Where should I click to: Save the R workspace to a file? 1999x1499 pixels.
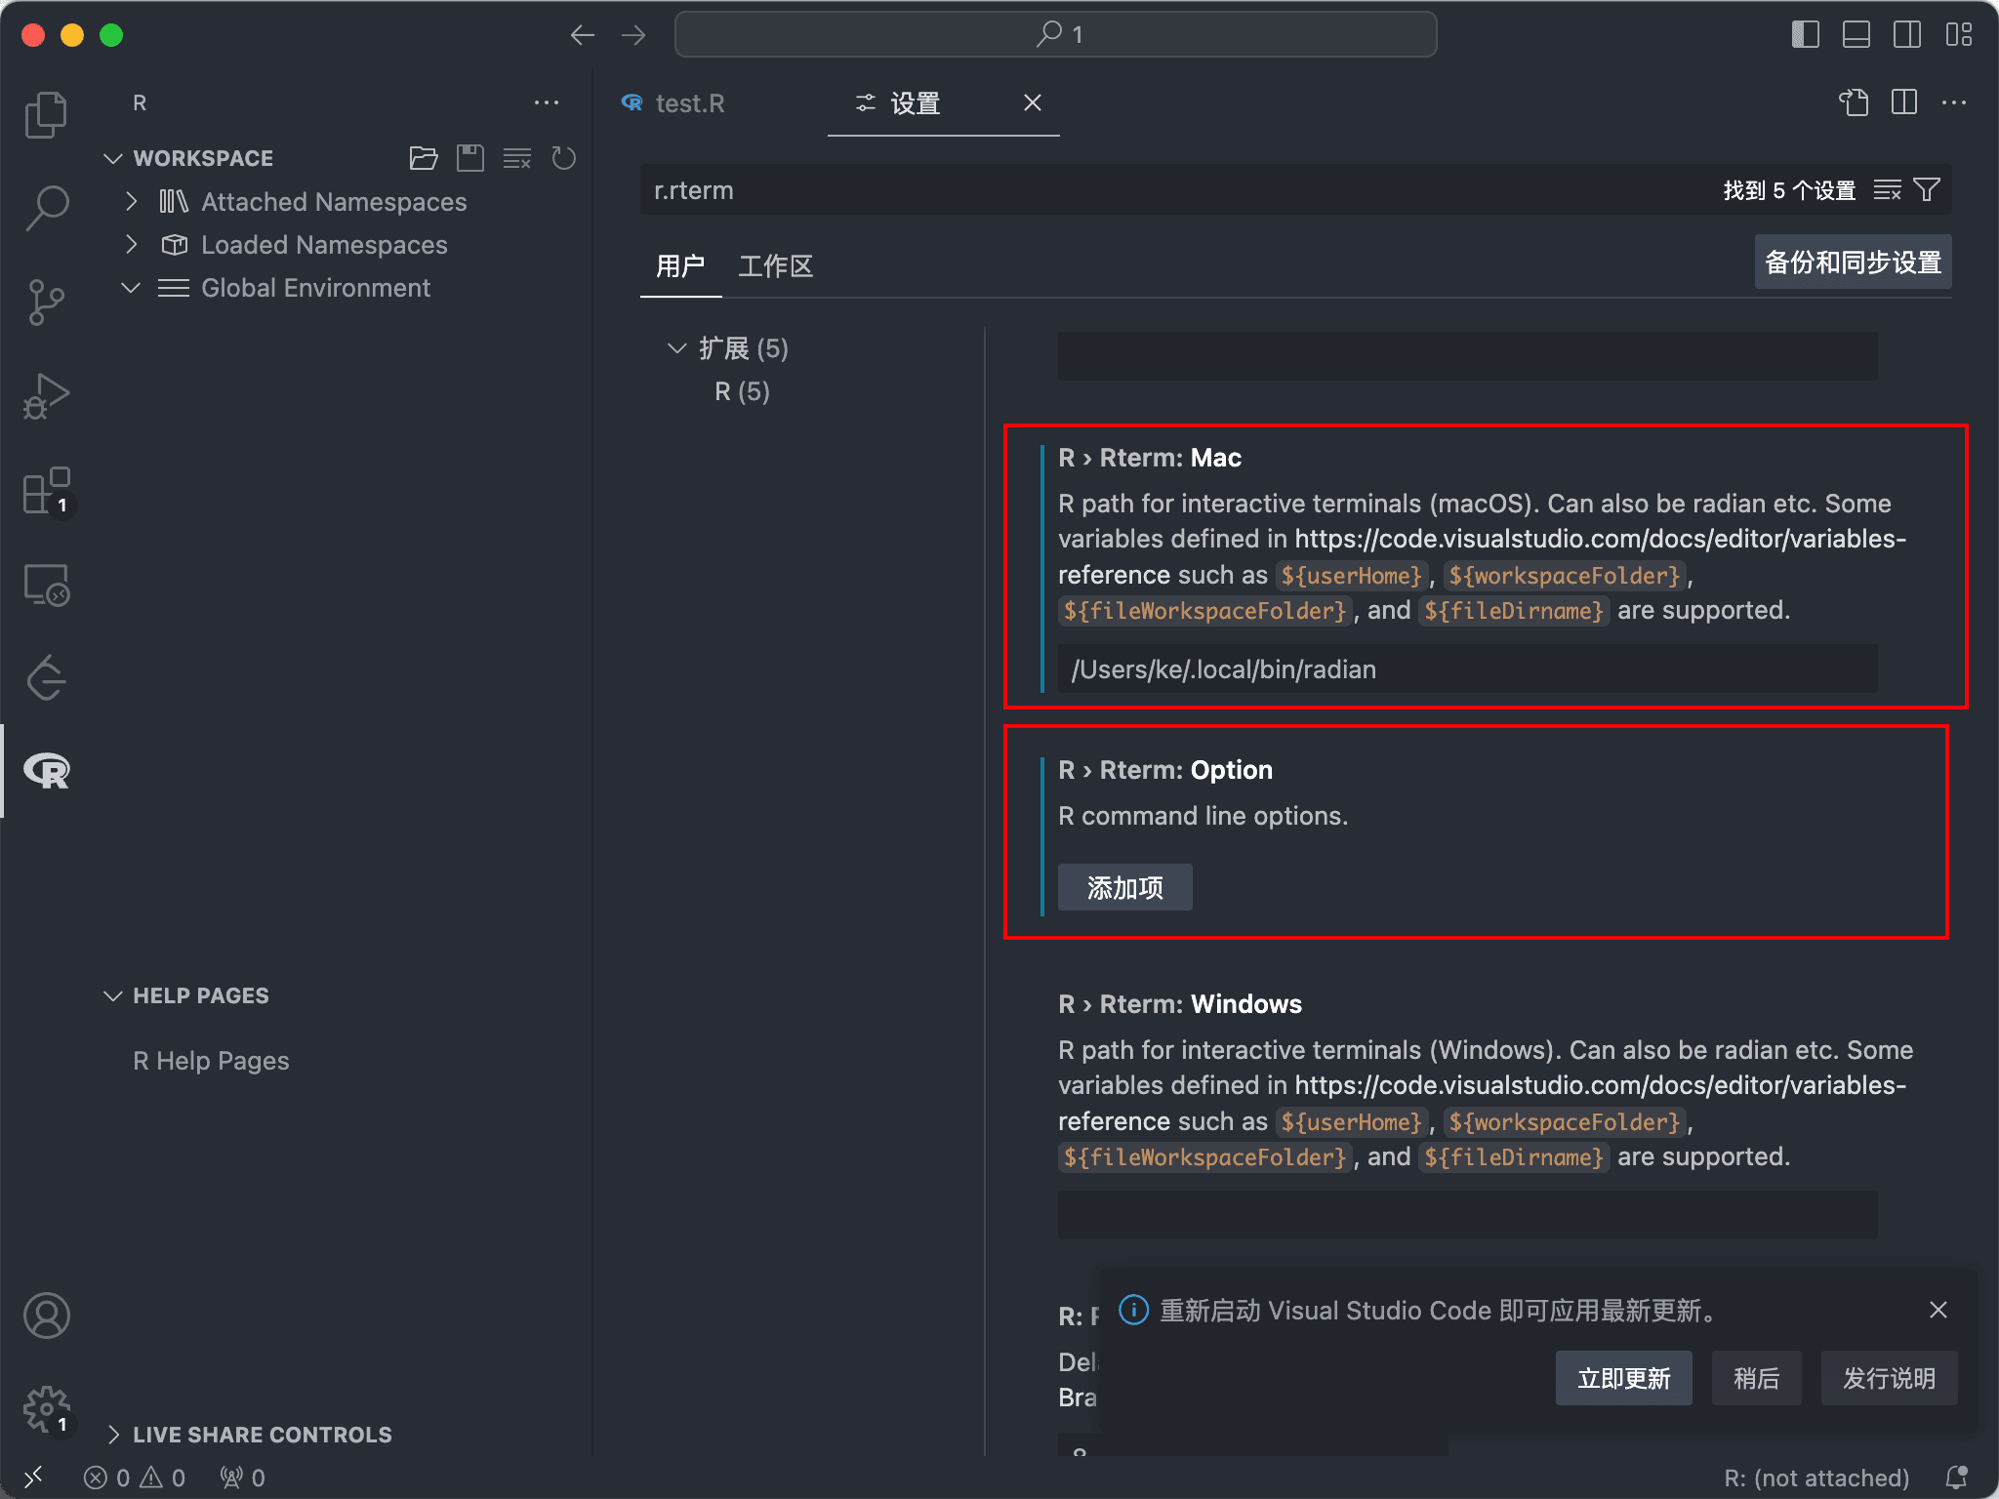point(470,157)
